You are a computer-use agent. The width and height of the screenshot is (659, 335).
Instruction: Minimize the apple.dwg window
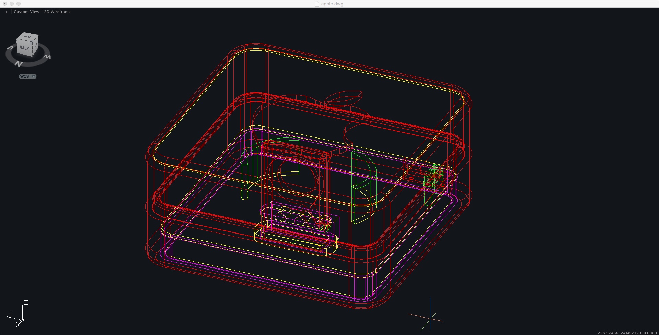coord(12,4)
